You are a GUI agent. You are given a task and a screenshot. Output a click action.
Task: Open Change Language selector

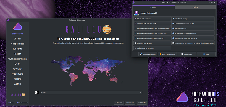[x=148, y=54]
